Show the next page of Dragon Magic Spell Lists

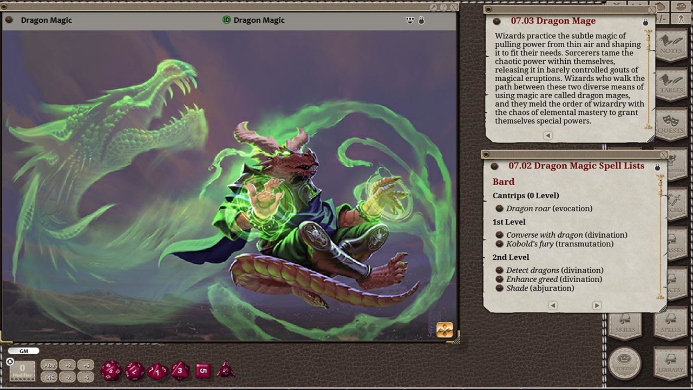(596, 305)
